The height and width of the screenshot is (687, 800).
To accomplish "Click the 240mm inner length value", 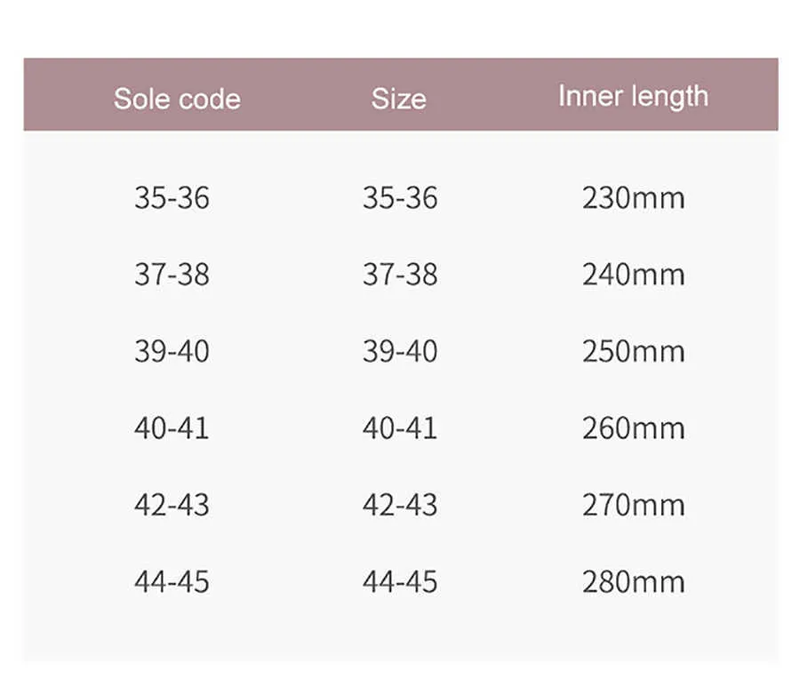I will 634,275.
